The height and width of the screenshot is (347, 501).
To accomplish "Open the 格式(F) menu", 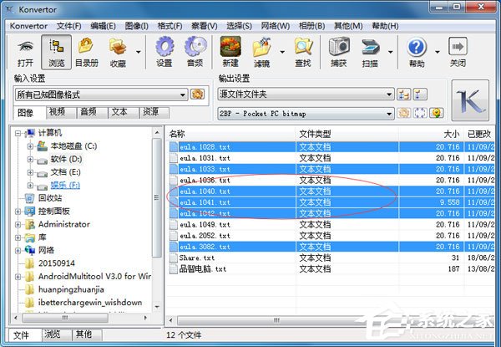I will 170,26.
